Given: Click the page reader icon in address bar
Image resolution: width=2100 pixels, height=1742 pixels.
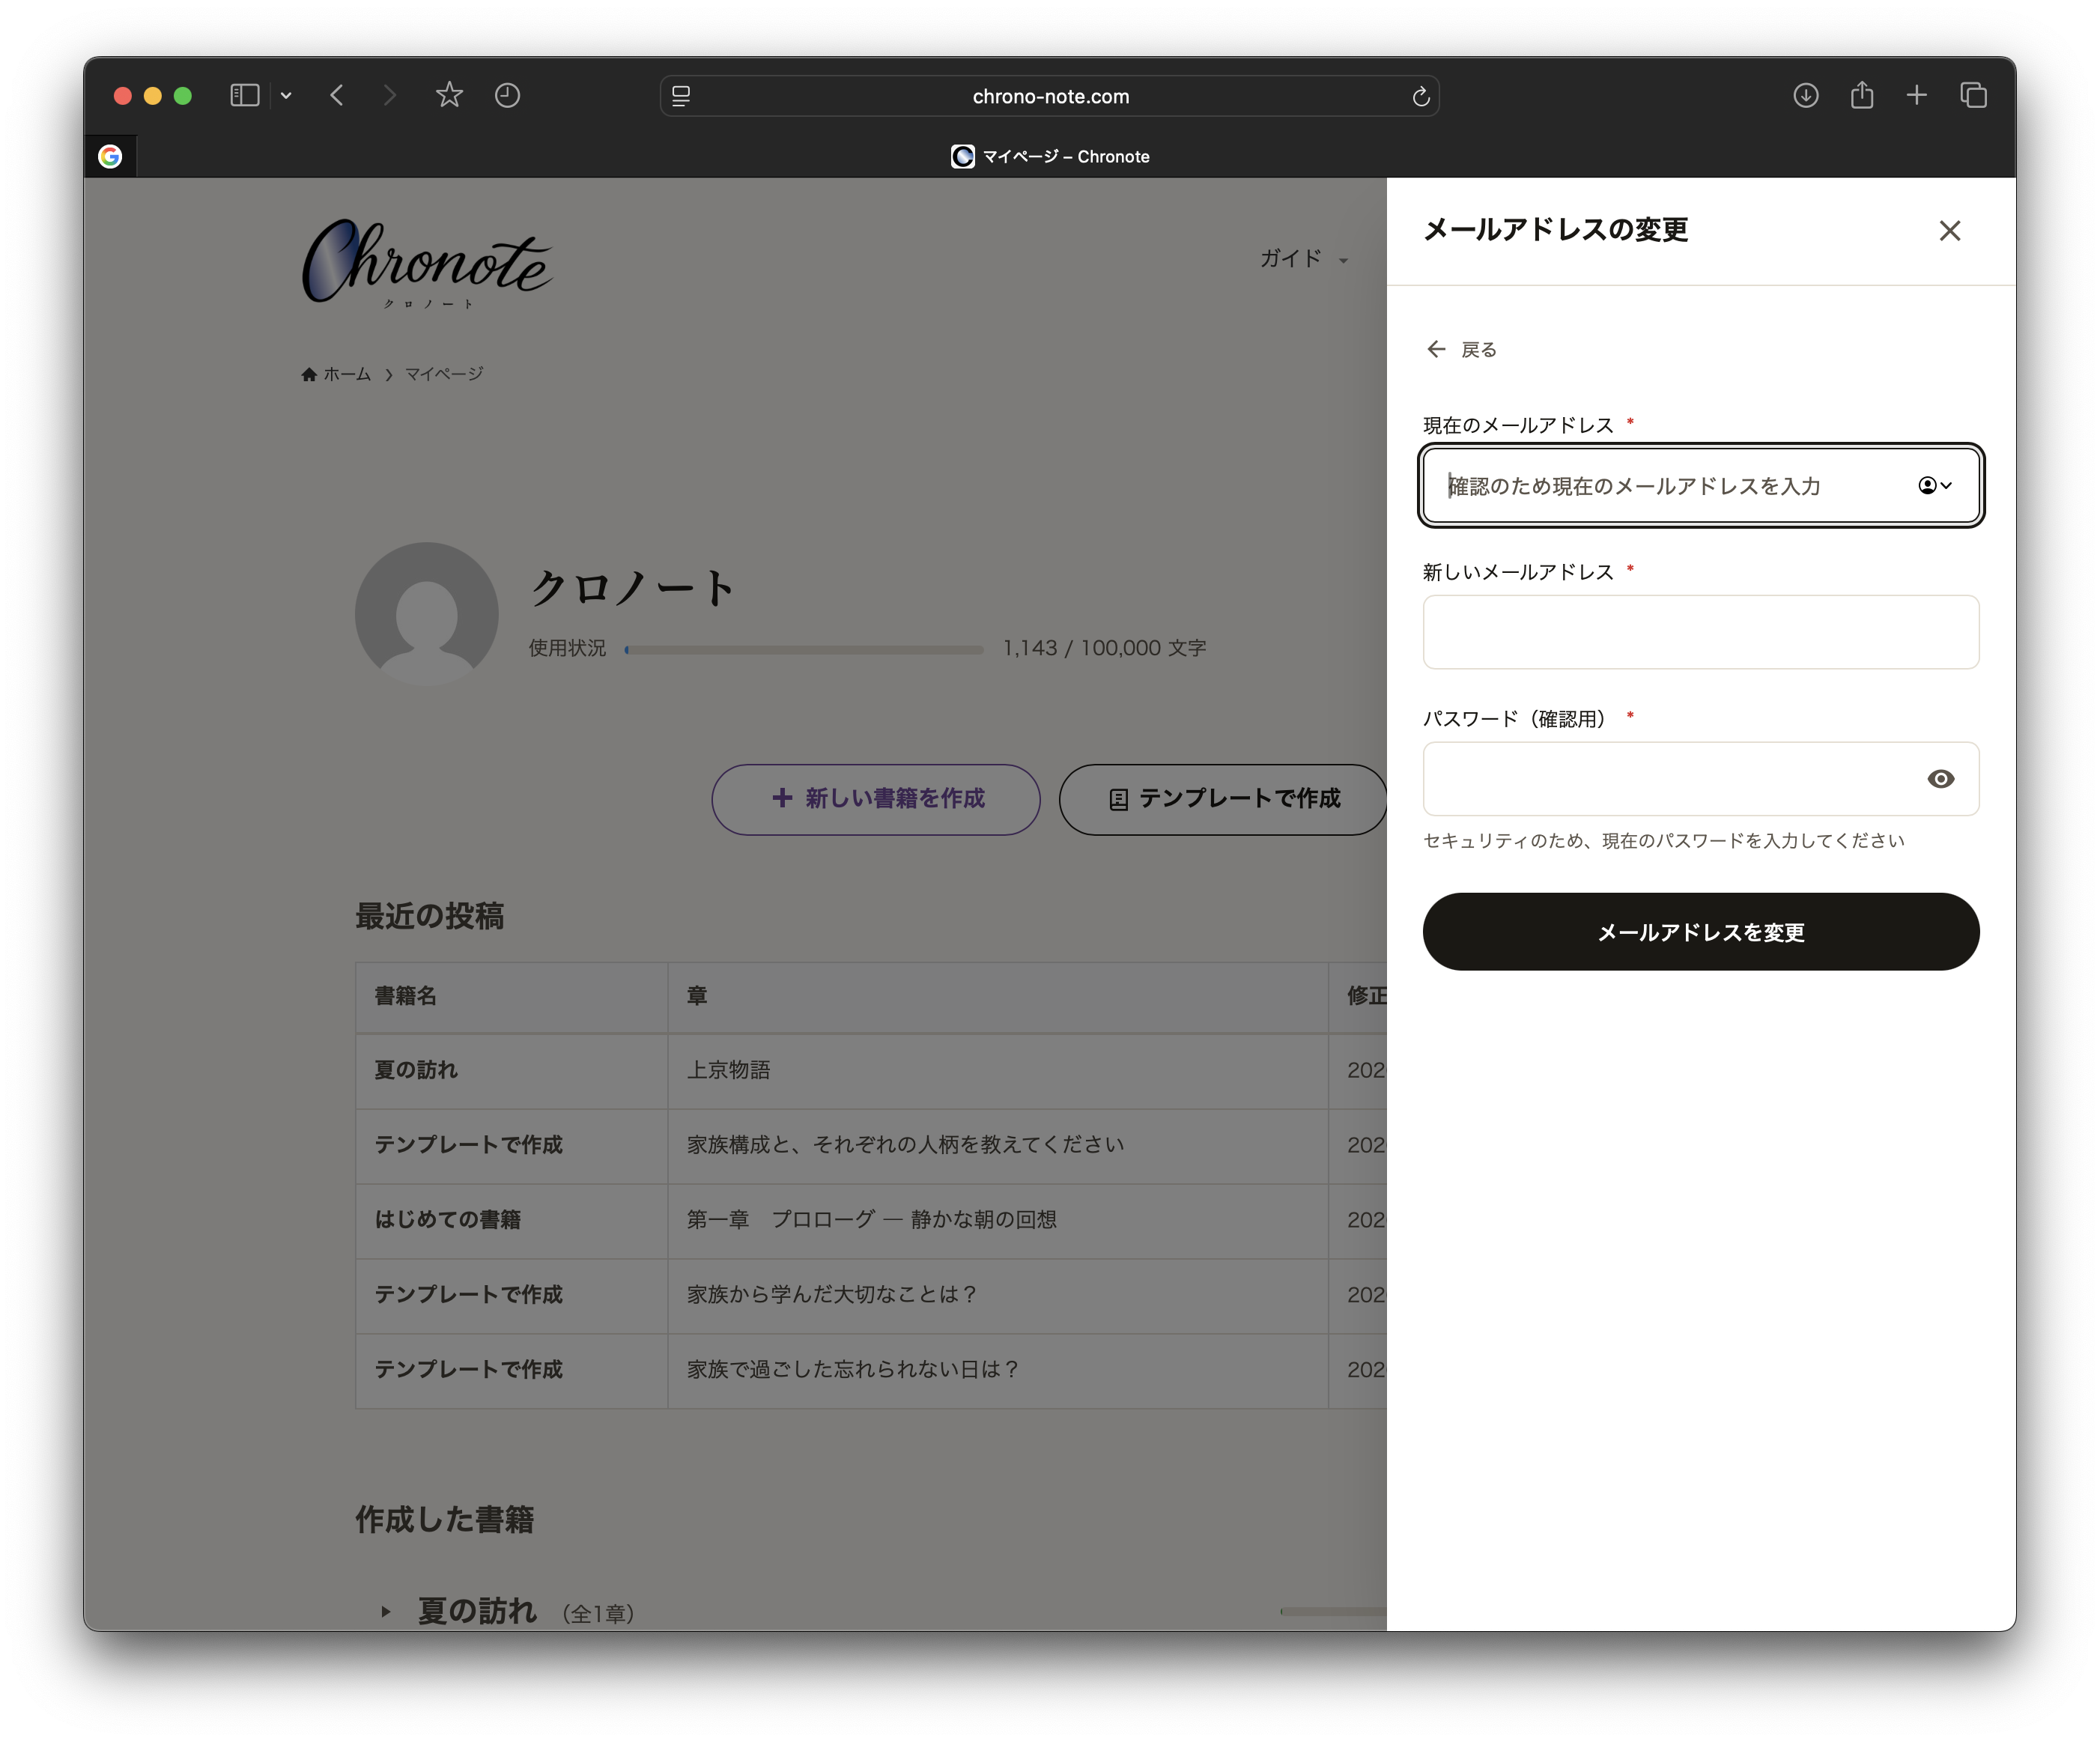Looking at the screenshot, I should [681, 96].
